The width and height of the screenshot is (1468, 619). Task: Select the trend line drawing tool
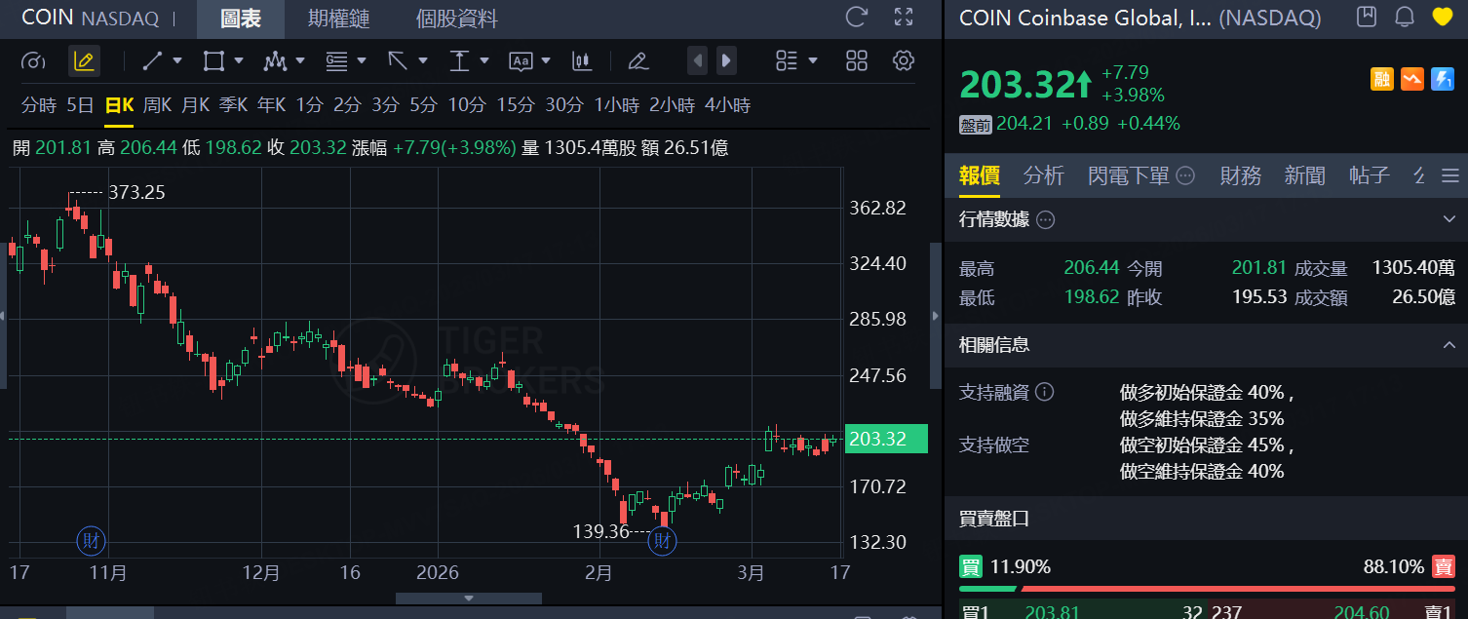point(152,61)
